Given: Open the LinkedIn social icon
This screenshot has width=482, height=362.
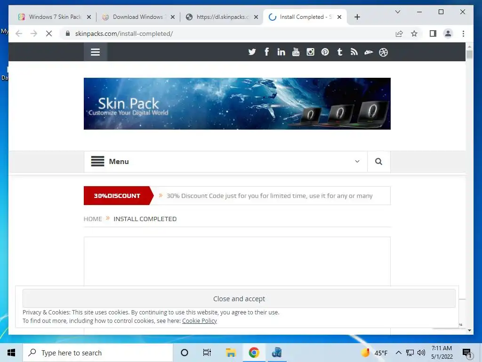Looking at the screenshot, I should pos(281,52).
